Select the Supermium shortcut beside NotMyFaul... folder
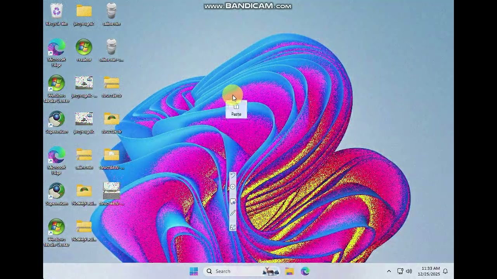 57,195
